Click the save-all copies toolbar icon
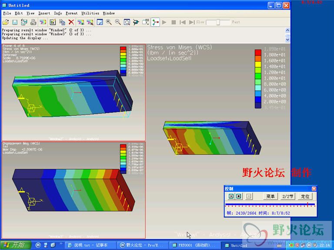The height and width of the screenshot is (250, 334). point(24,22)
